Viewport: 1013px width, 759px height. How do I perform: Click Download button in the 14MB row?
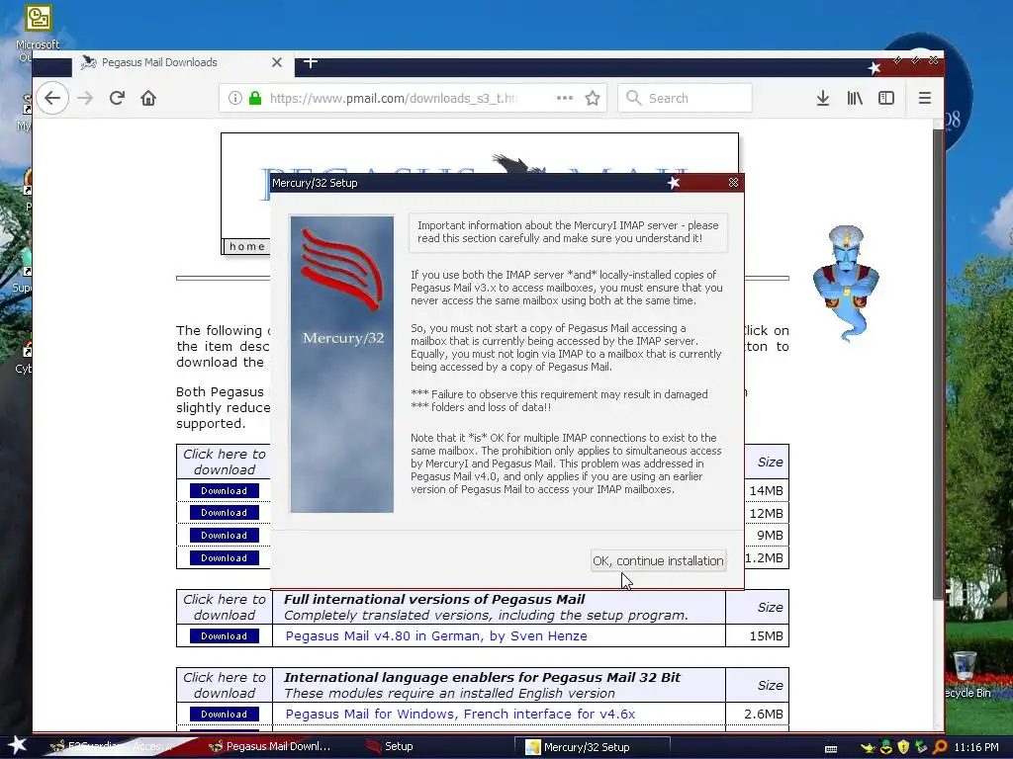click(225, 490)
